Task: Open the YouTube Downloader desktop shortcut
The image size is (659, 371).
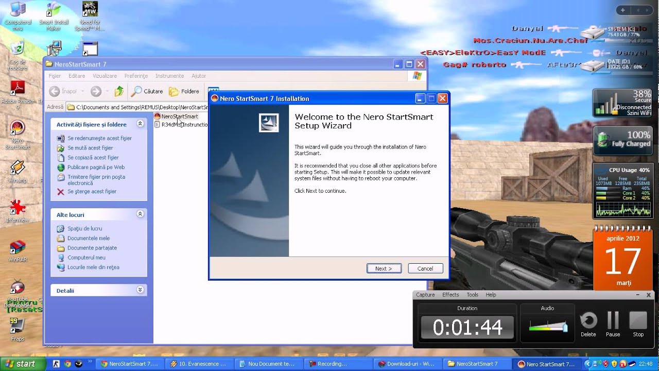Action: tap(18, 294)
